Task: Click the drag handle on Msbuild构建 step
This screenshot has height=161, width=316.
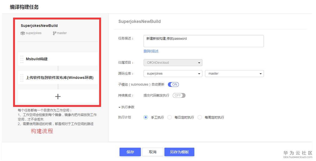Action: tap(22, 59)
